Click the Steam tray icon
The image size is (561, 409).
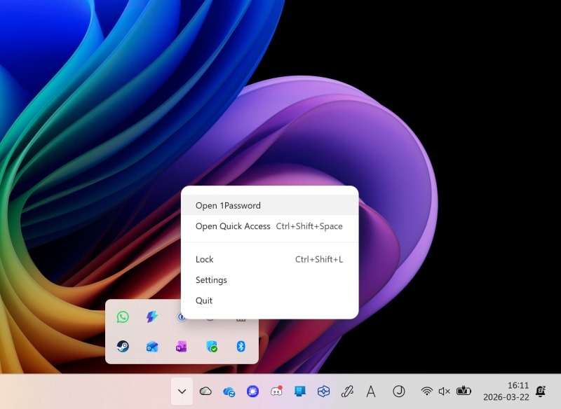point(123,347)
